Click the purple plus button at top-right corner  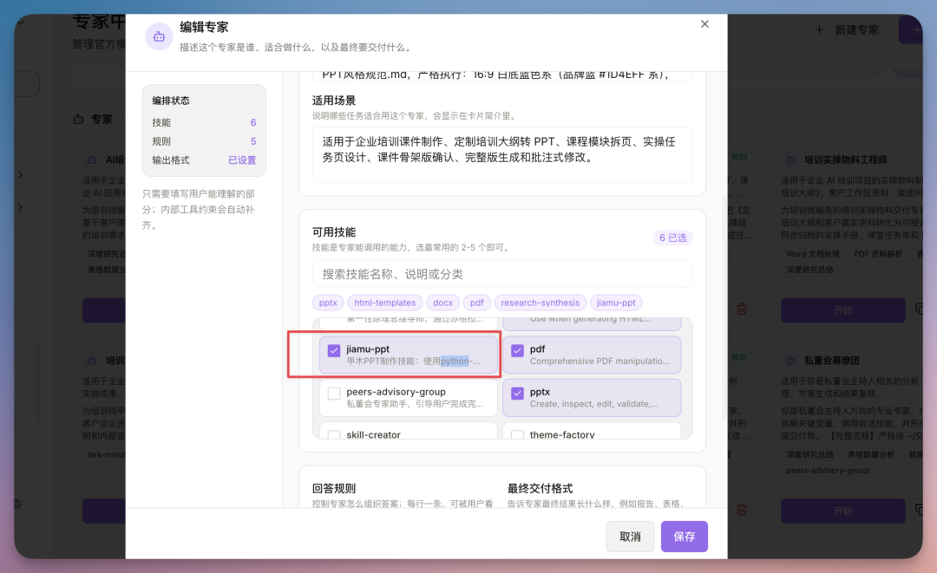911,29
